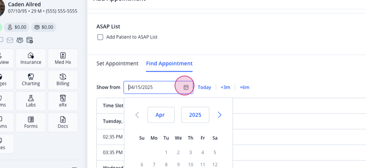Switch to the Set Appointment tab
Screen dimensions: 366x168
pos(117,64)
